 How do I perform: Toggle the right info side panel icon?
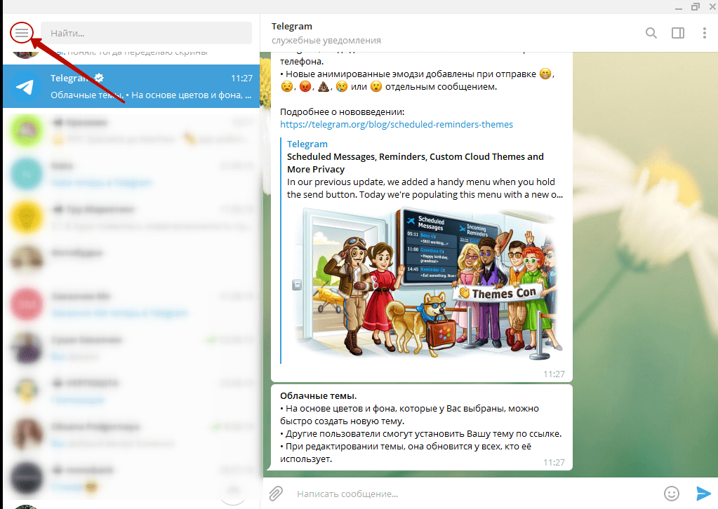(x=678, y=33)
